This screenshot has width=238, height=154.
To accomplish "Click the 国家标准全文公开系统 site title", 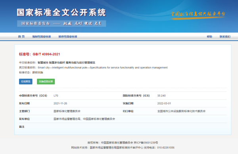I will coord(61,12).
